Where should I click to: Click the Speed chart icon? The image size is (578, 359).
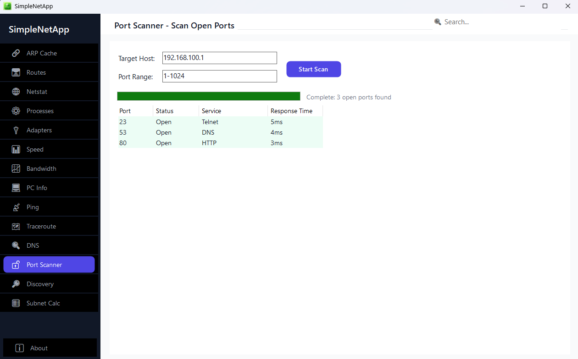(16, 149)
